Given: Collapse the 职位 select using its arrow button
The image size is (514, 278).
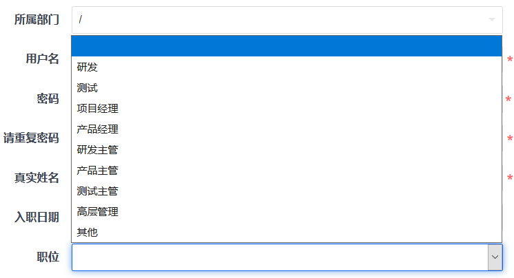Looking at the screenshot, I should (x=495, y=257).
